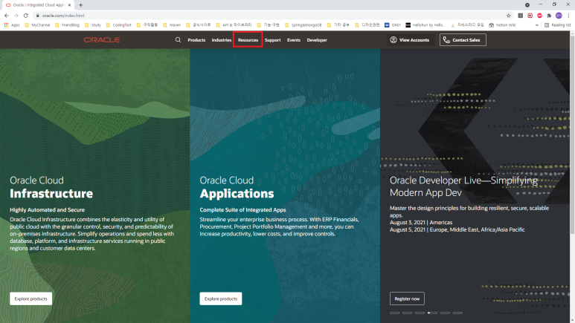Open the Apps grid shortcut
The width and height of the screenshot is (575, 323).
click(12, 25)
